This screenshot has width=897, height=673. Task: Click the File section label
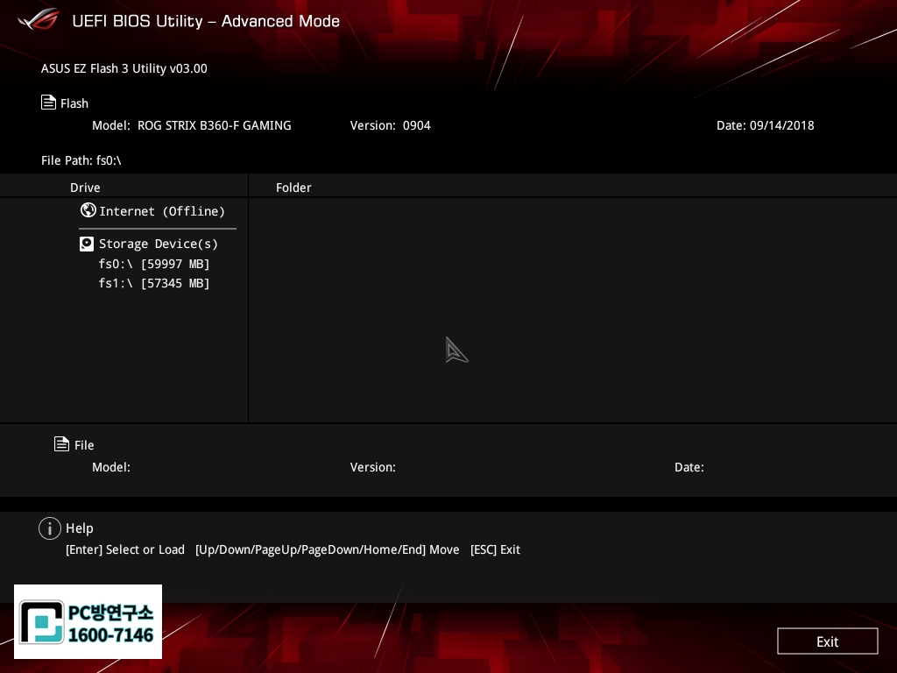pyautogui.click(x=84, y=444)
